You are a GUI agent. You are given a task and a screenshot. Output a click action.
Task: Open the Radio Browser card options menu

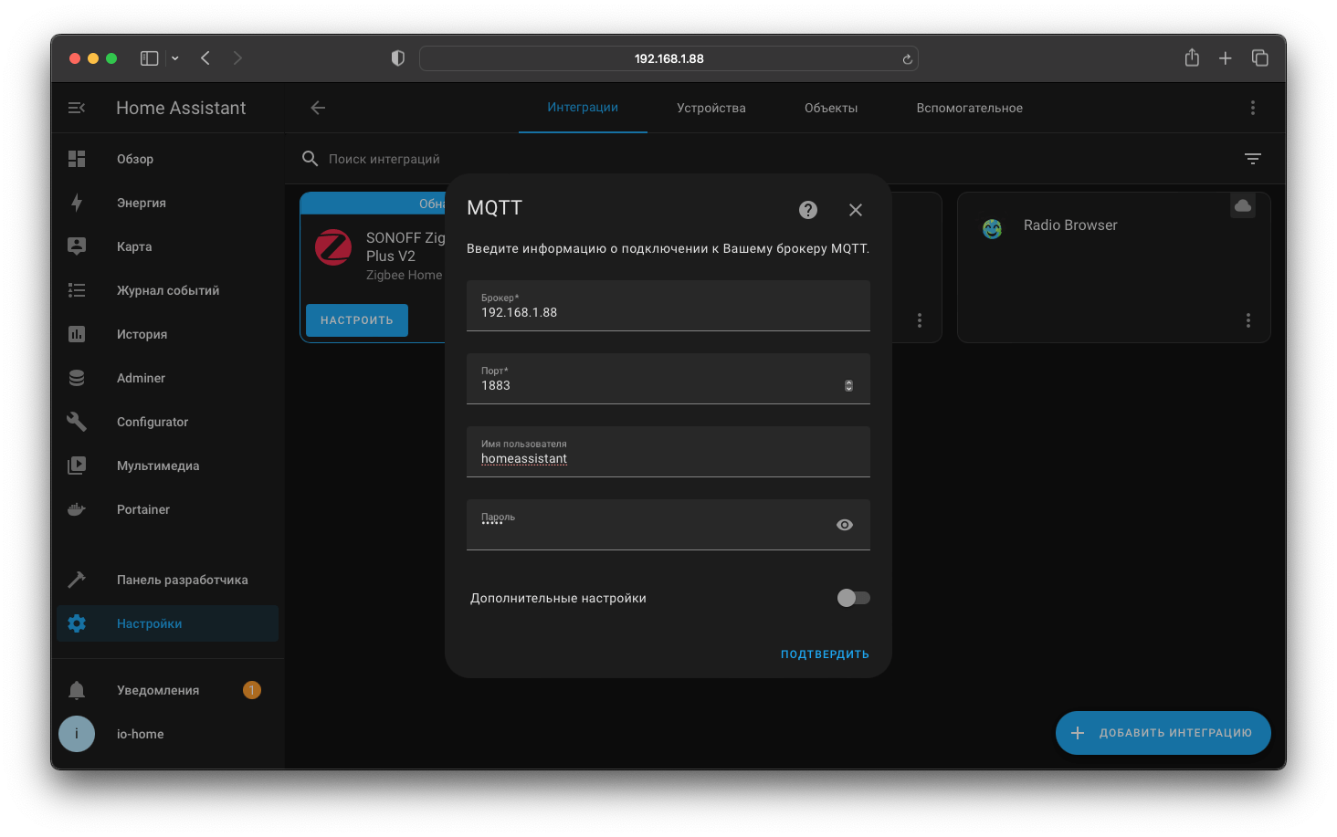(1248, 319)
